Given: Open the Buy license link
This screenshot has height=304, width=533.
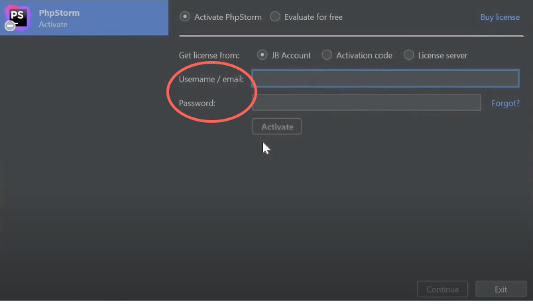Looking at the screenshot, I should [499, 17].
